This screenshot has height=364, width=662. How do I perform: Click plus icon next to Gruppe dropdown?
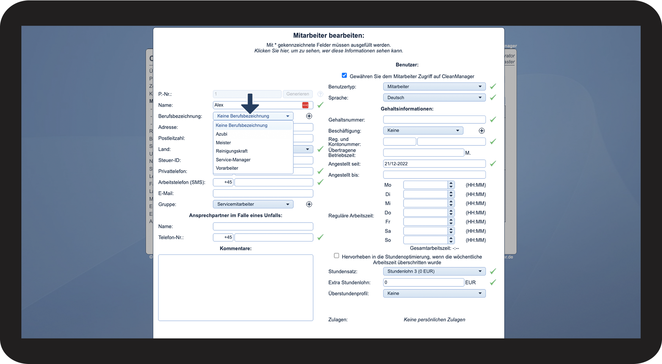309,204
